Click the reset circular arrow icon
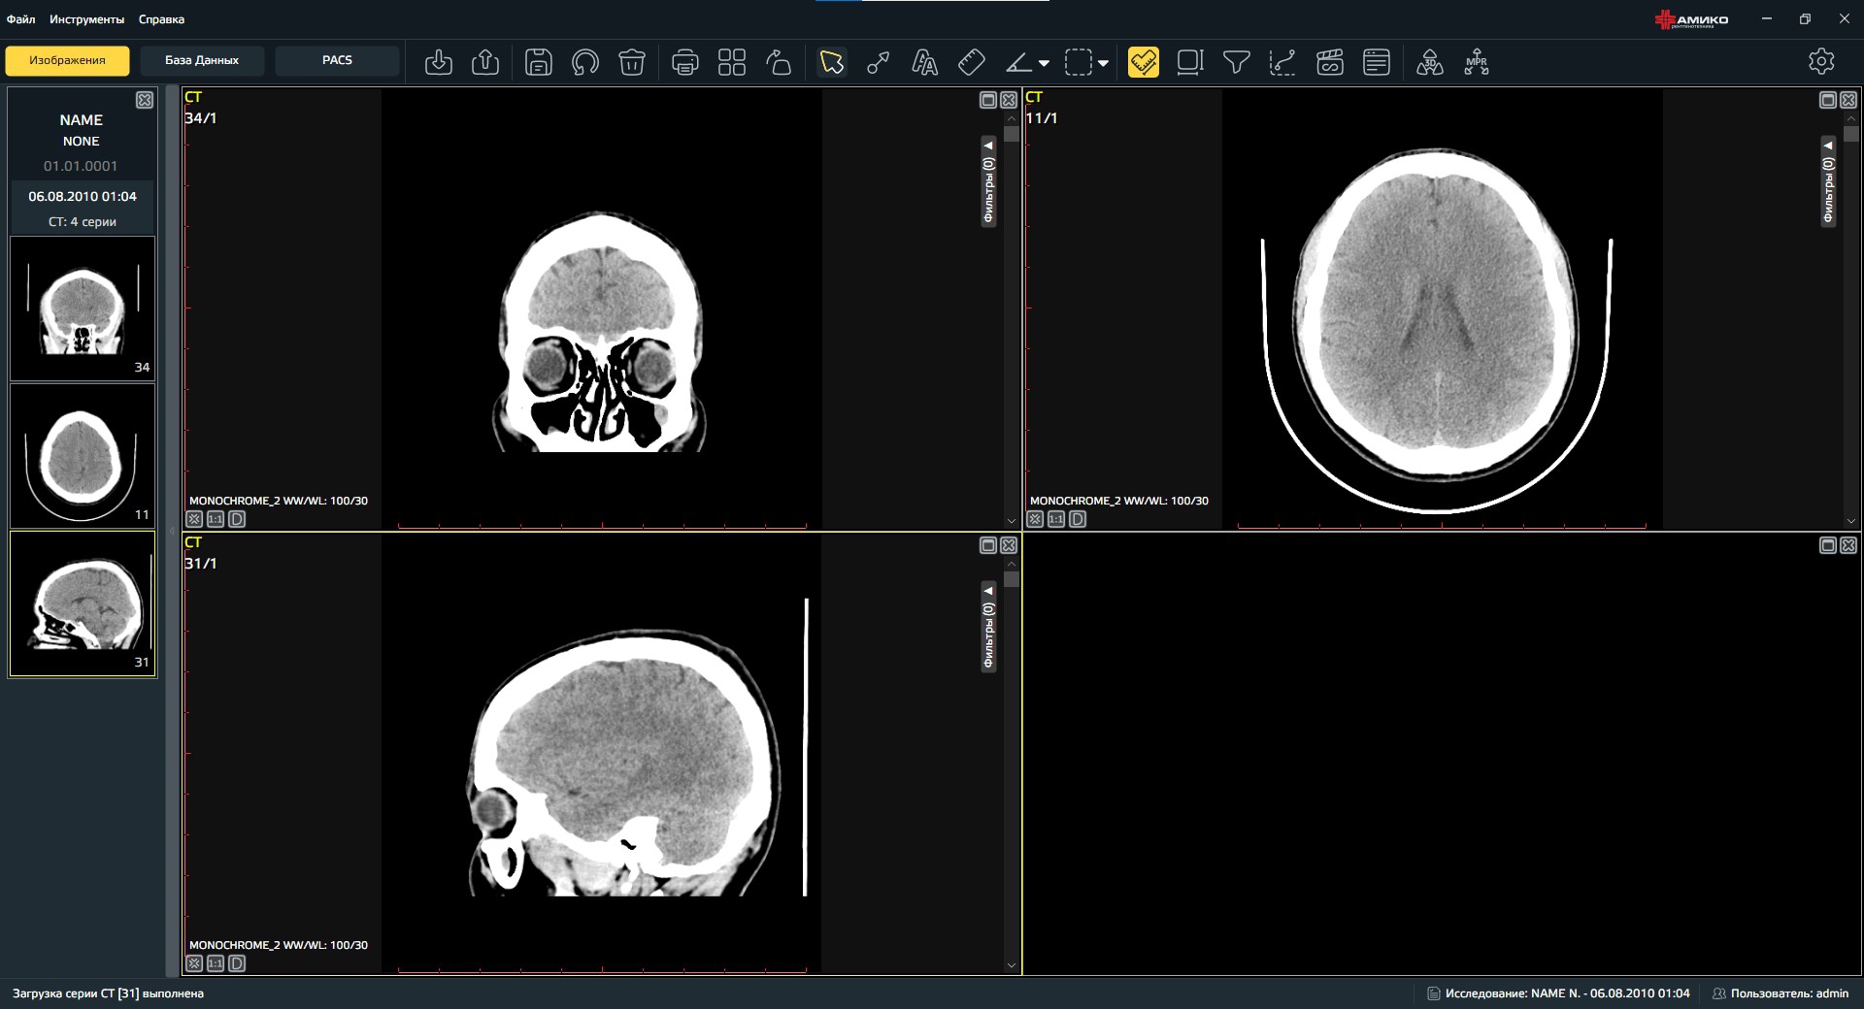The height and width of the screenshot is (1009, 1864). click(585, 62)
